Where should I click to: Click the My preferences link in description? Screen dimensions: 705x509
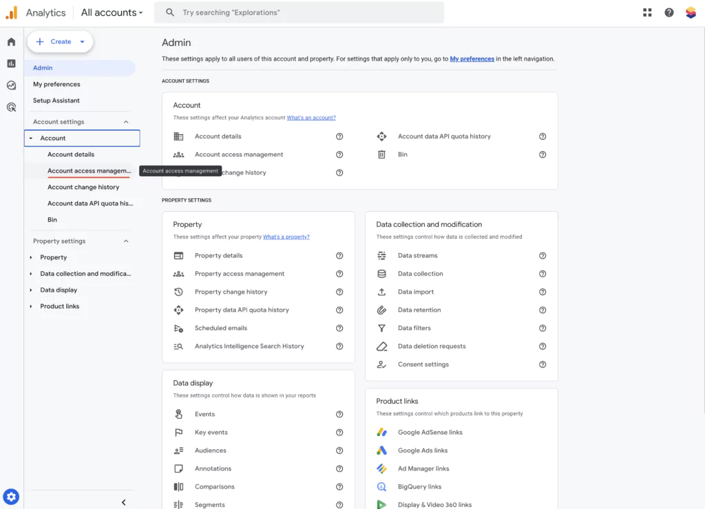pos(472,59)
